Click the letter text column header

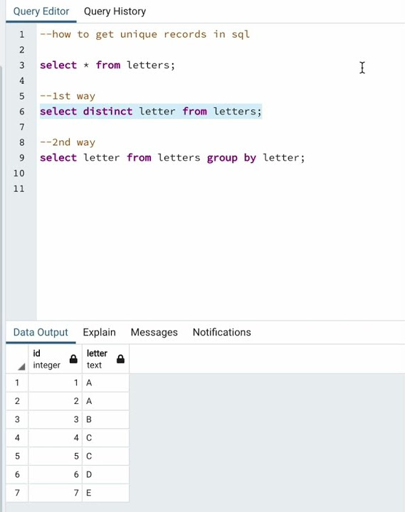(x=105, y=359)
